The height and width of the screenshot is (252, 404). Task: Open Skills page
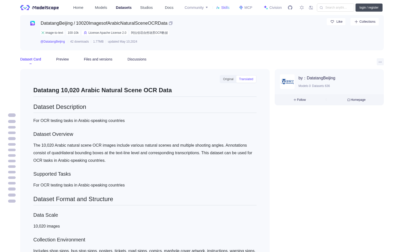coord(223,8)
